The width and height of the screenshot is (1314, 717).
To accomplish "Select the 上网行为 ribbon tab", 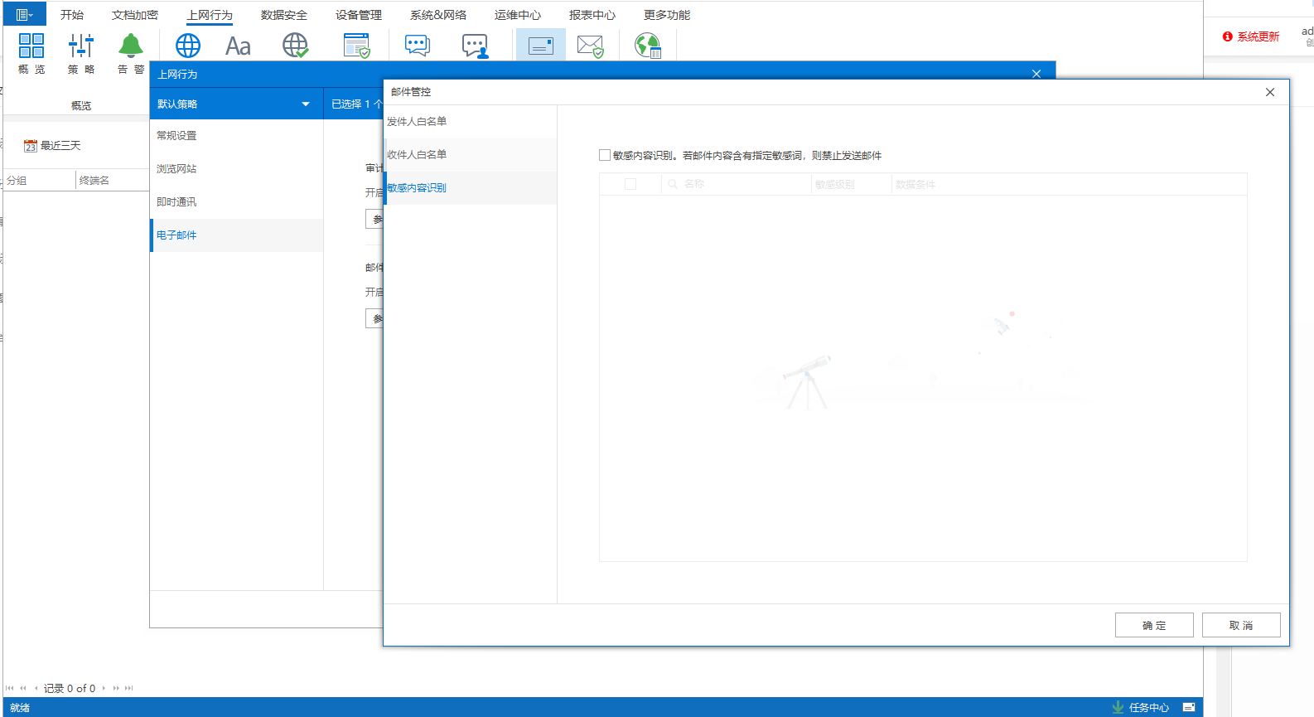I will click(210, 15).
